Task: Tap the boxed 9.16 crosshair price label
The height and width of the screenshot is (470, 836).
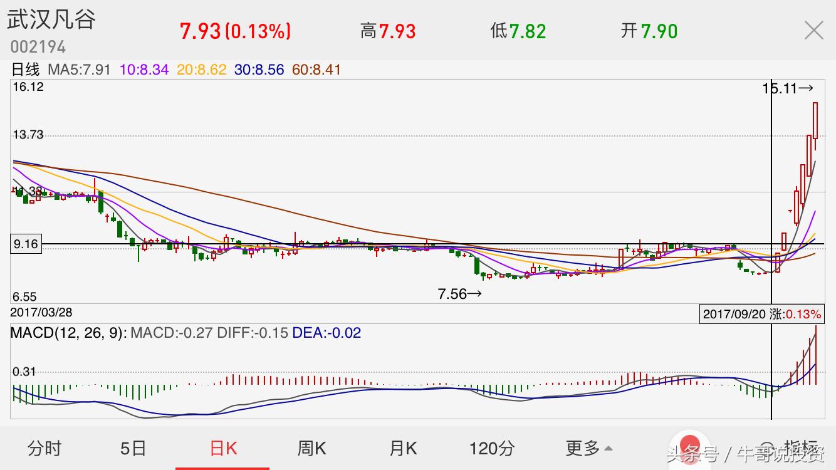Action: pyautogui.click(x=26, y=244)
